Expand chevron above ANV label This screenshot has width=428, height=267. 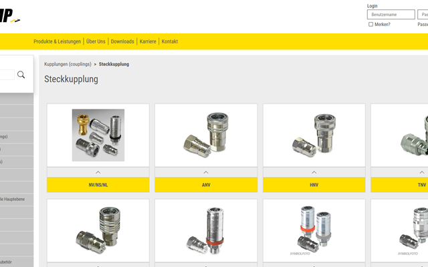(206, 172)
